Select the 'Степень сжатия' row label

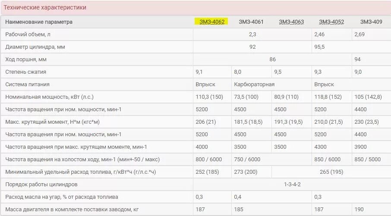coord(26,72)
